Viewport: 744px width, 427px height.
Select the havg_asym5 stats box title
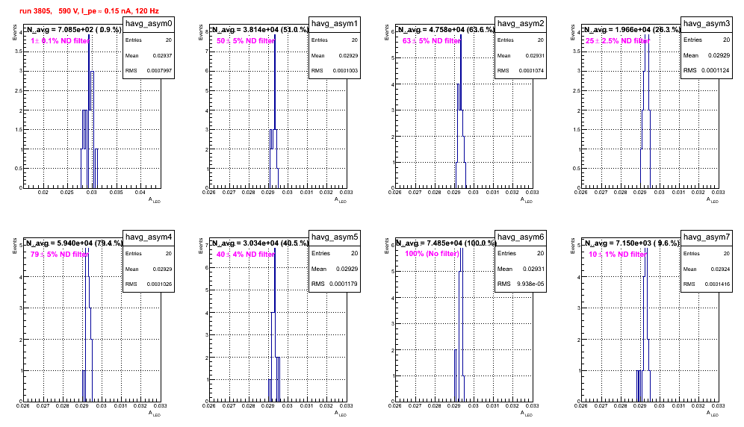tap(335, 237)
